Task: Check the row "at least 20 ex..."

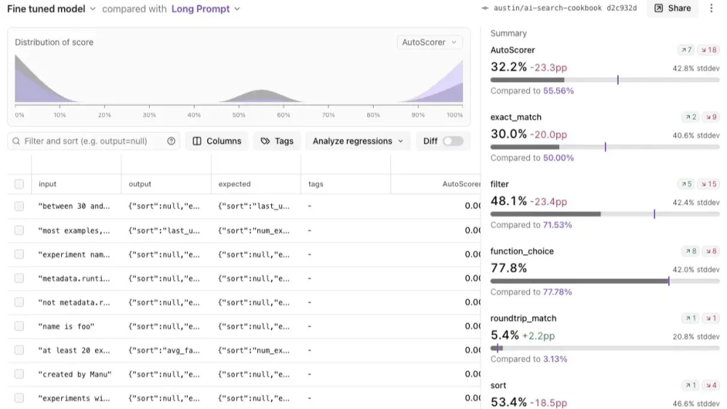Action: (x=19, y=350)
